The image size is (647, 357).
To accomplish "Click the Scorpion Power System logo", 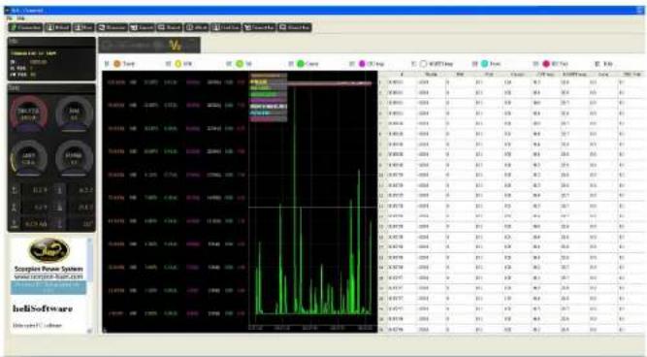I will [49, 250].
